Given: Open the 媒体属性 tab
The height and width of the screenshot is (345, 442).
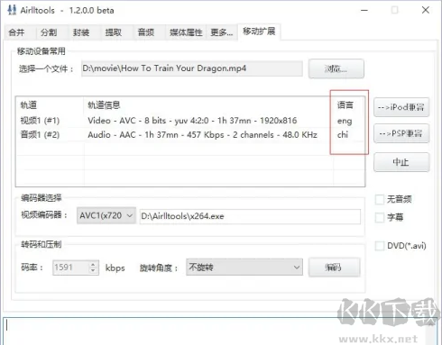Looking at the screenshot, I should [186, 32].
